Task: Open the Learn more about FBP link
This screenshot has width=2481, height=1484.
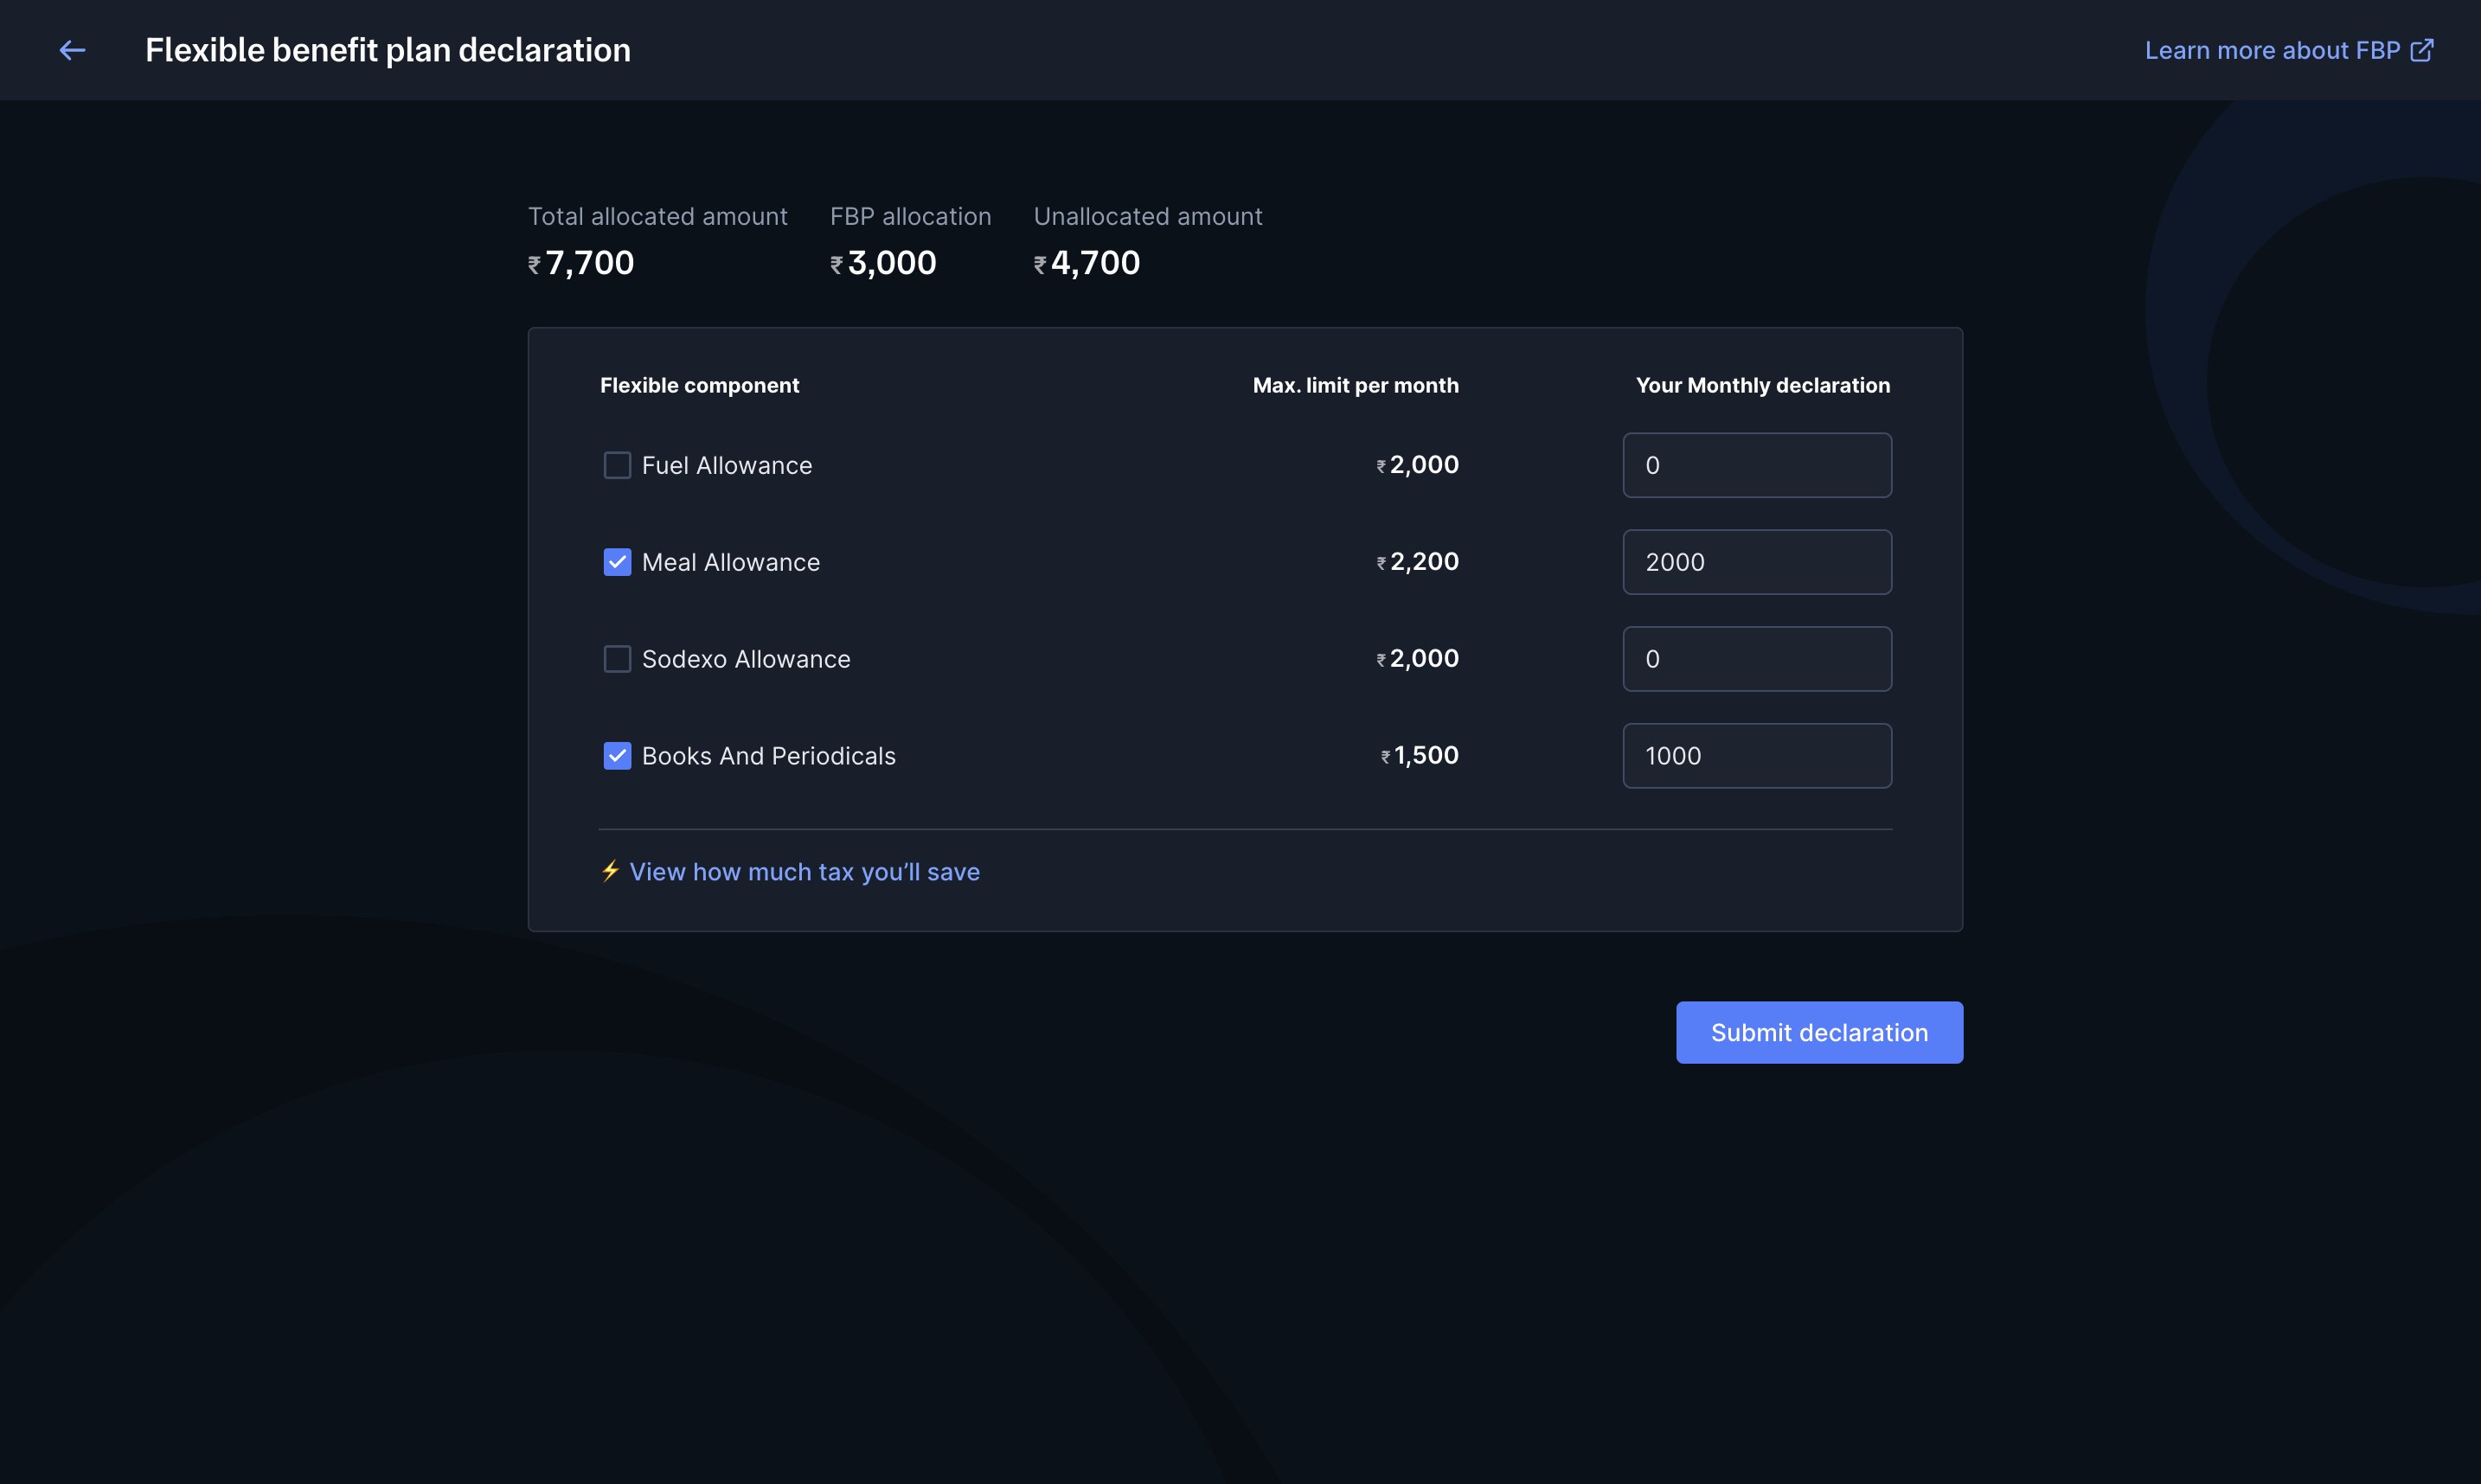Action: coord(2288,50)
